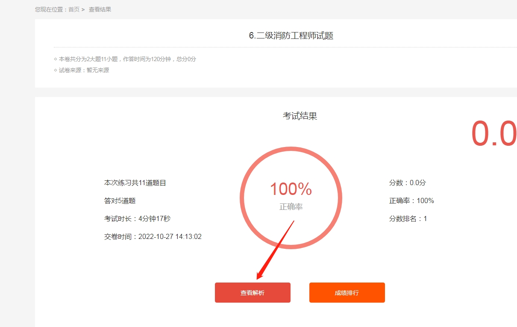Select the 查看结果 breadcrumb item

(100, 9)
